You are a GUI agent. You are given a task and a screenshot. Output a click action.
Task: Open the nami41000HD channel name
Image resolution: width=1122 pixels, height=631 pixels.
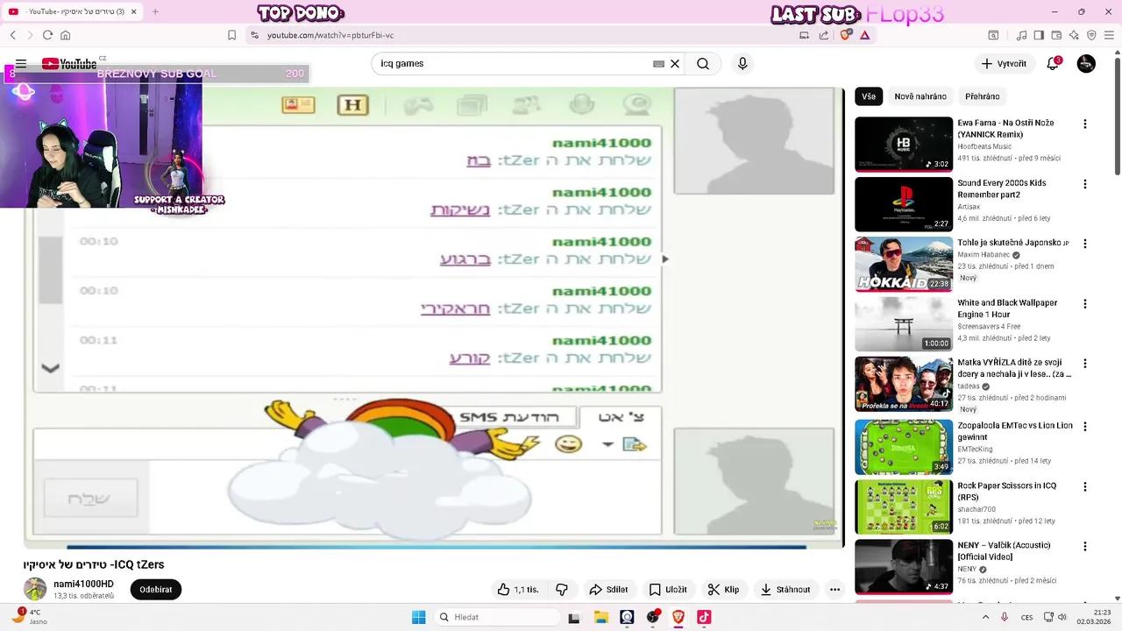pyautogui.click(x=83, y=585)
